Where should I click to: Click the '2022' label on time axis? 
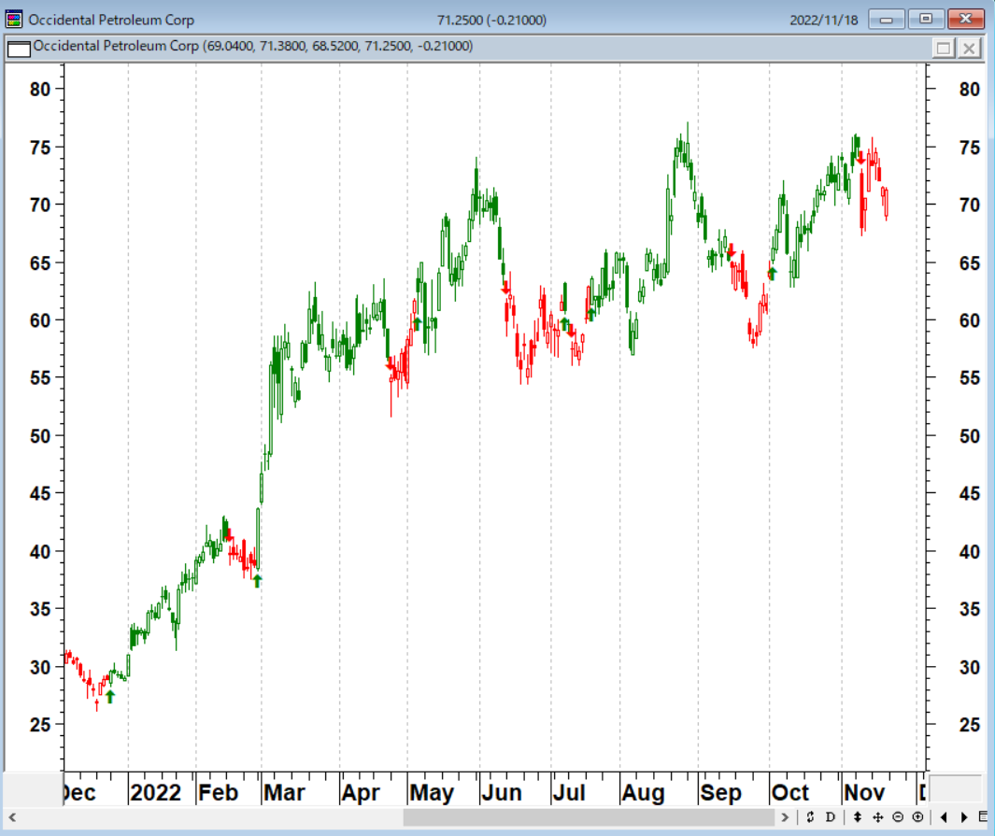(155, 793)
